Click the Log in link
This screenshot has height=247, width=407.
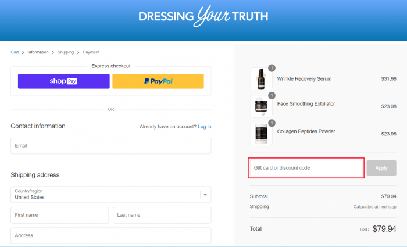point(205,127)
